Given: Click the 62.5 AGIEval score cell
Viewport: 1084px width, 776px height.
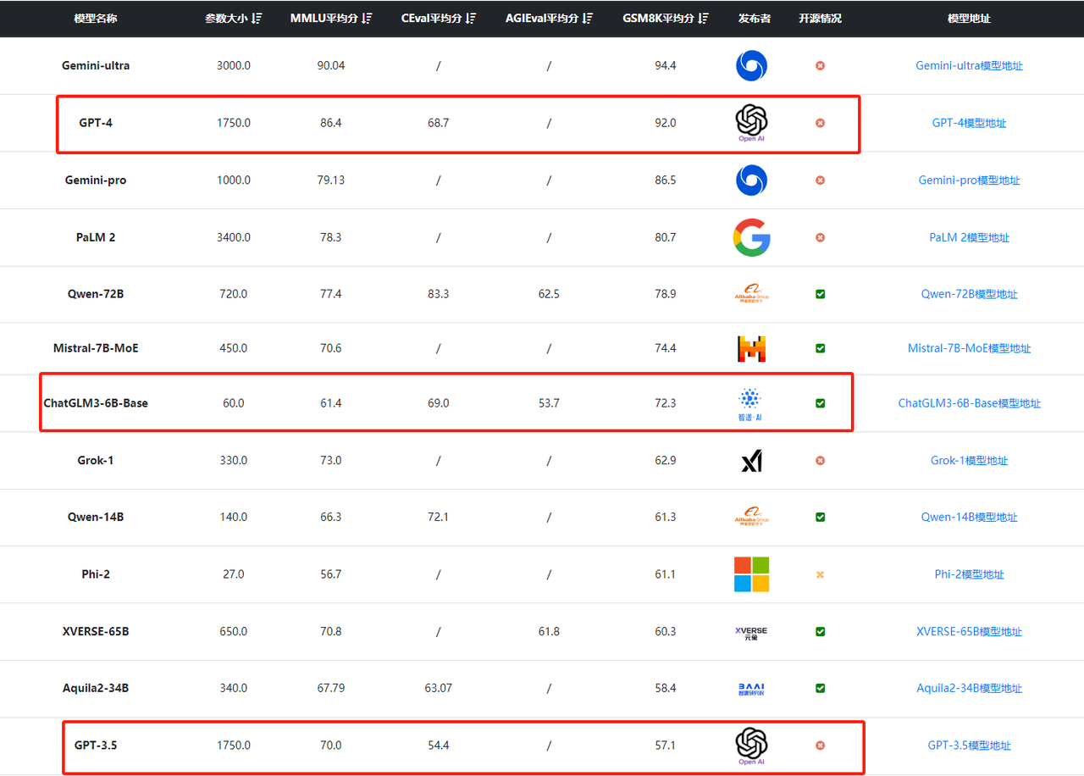Looking at the screenshot, I should point(549,294).
